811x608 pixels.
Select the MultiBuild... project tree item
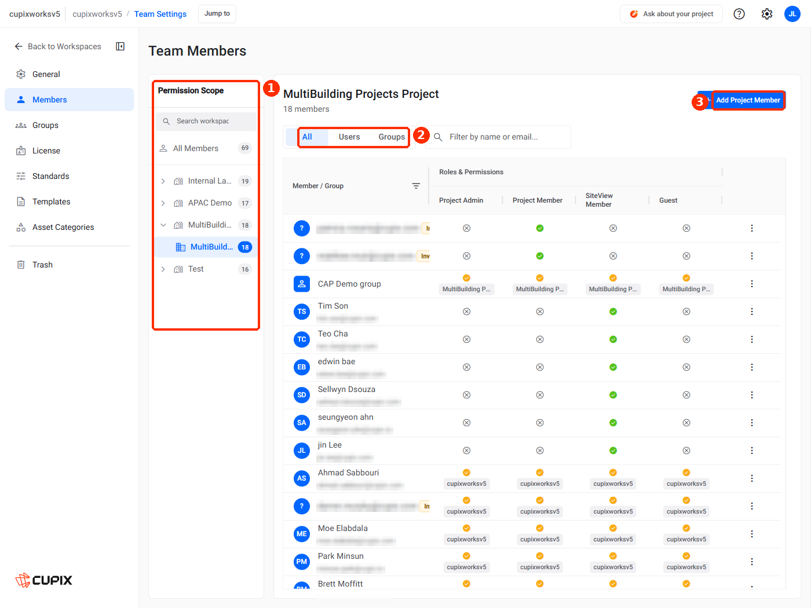pos(205,247)
